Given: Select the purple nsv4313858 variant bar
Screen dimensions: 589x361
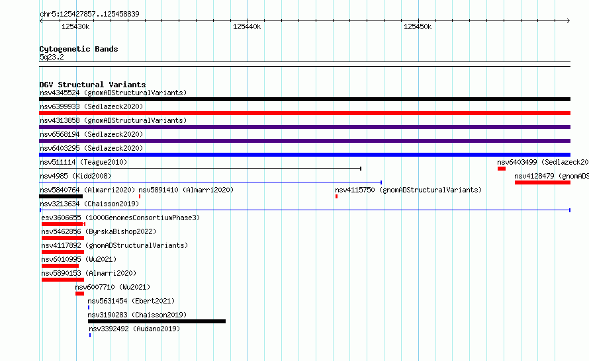Looking at the screenshot, I should tap(304, 127).
